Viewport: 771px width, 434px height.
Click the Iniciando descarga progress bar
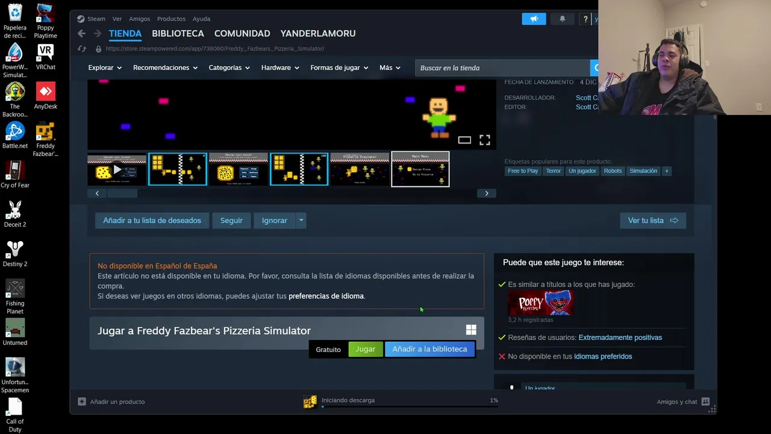(410, 407)
